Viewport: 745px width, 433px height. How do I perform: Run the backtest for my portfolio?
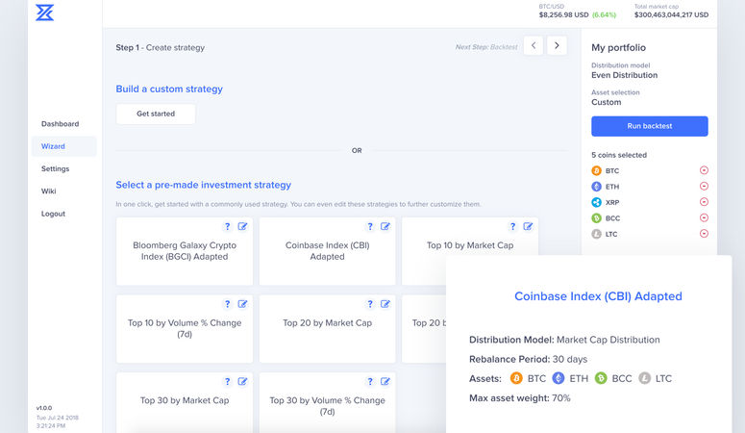650,126
